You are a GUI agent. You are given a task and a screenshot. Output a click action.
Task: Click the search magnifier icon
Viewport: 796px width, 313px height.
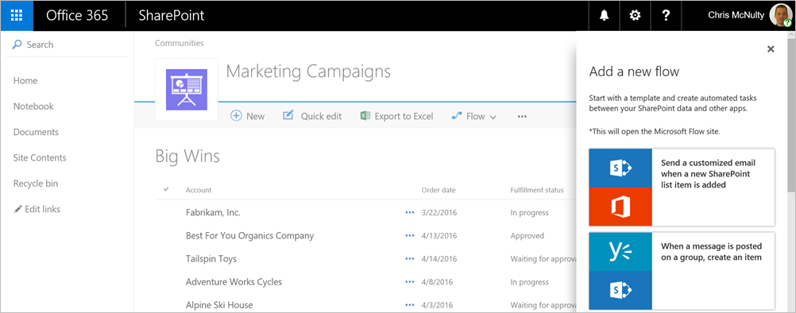click(17, 44)
